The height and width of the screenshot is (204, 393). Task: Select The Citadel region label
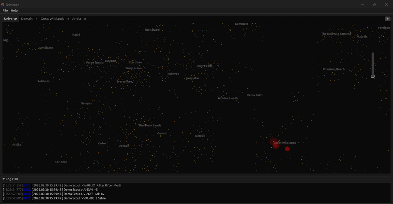tap(152, 30)
